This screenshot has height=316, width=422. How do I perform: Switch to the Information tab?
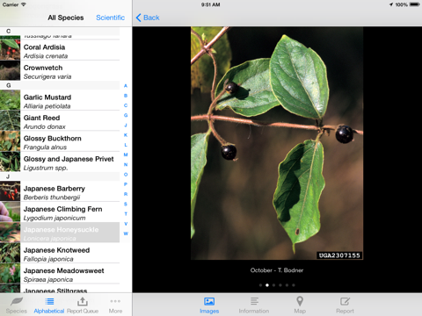(x=254, y=305)
